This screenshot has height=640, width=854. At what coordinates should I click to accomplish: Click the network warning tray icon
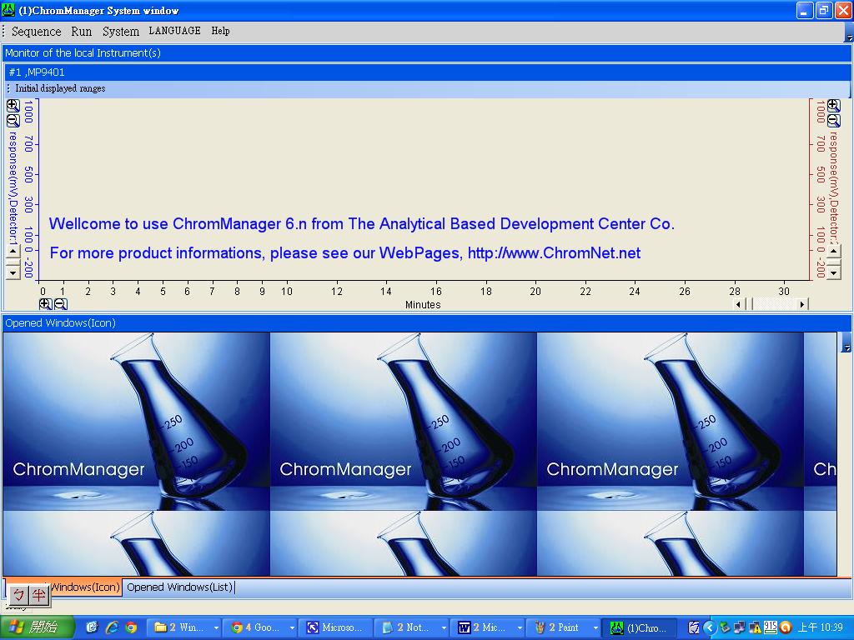755,627
